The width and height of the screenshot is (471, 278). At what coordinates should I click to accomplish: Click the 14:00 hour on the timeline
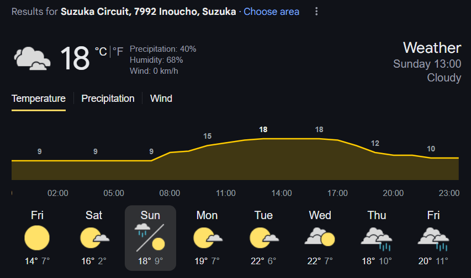point(282,193)
